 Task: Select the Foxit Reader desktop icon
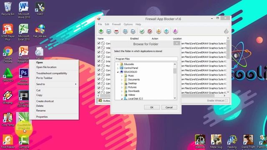[8, 142]
